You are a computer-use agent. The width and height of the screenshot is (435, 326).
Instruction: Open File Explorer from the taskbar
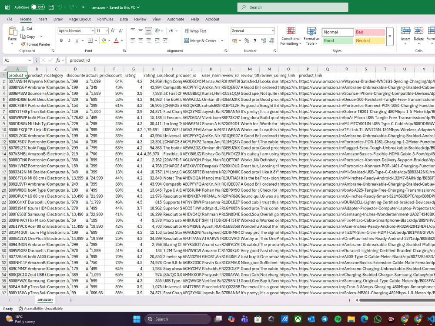(x=351, y=319)
